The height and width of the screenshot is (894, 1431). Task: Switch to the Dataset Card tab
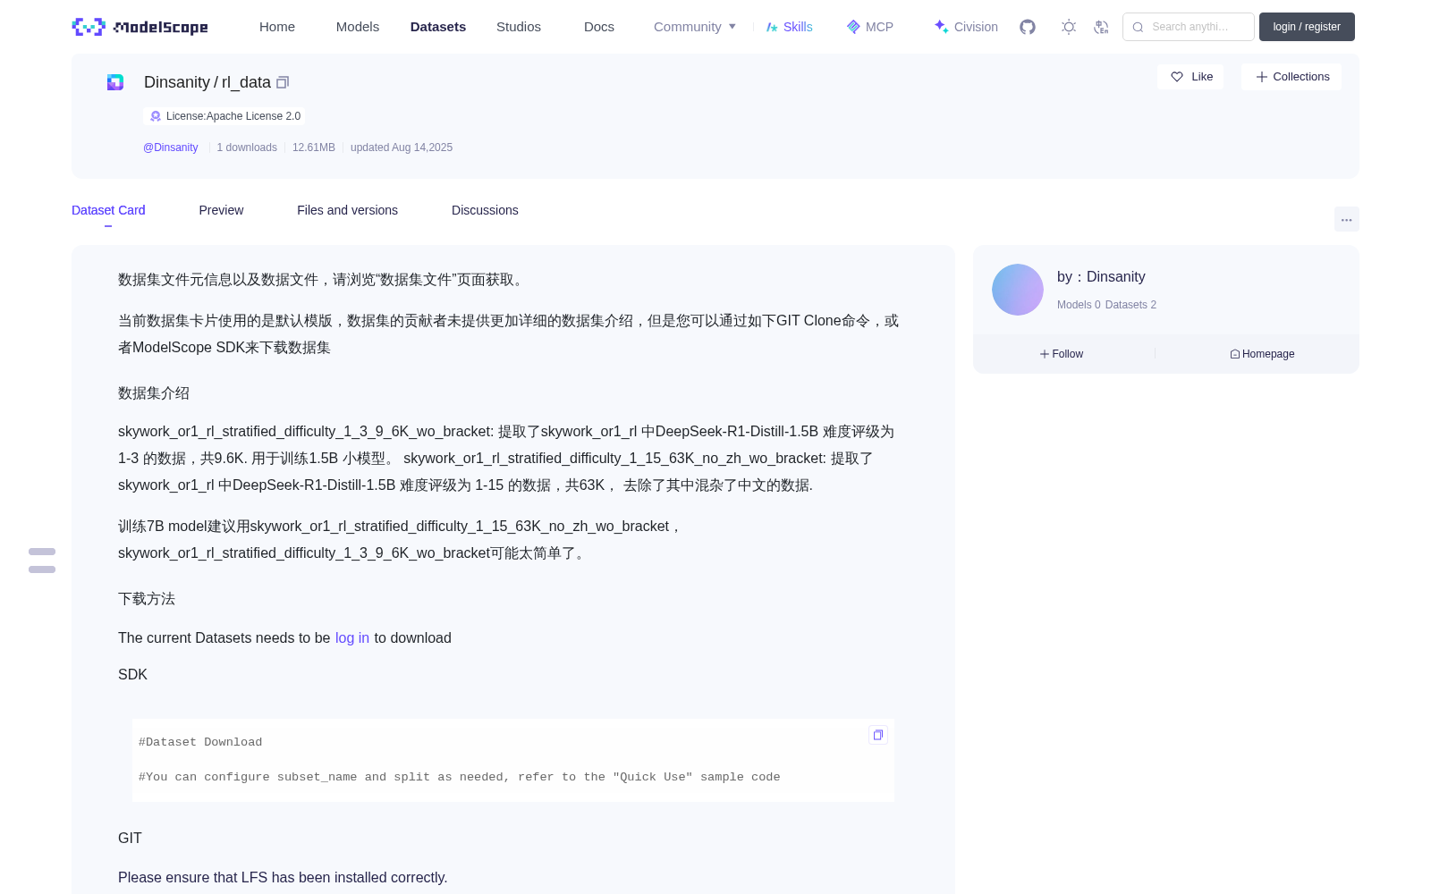click(108, 210)
